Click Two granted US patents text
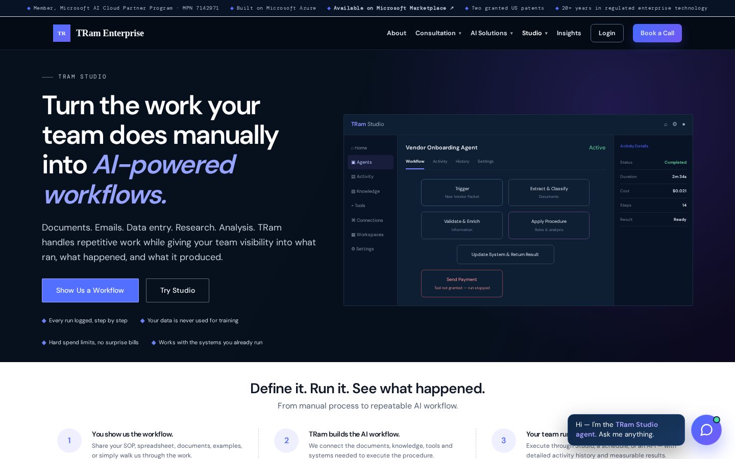Viewport: 735px width, 459px height. 505,8
